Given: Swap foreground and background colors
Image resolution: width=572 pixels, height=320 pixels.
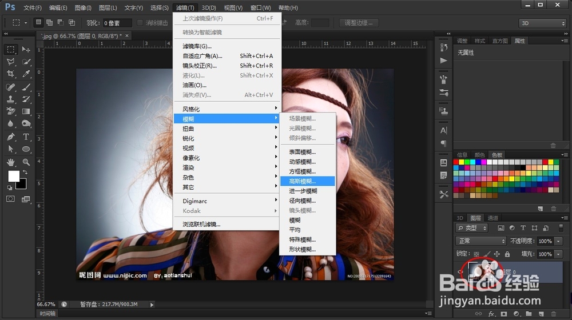Looking at the screenshot, I should tap(25, 172).
